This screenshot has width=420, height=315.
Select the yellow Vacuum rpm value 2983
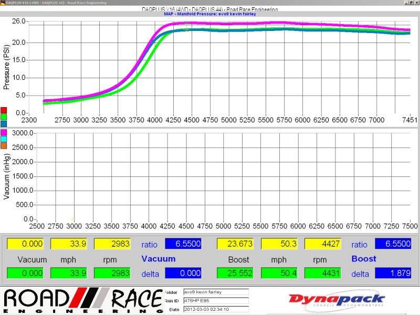112,244
